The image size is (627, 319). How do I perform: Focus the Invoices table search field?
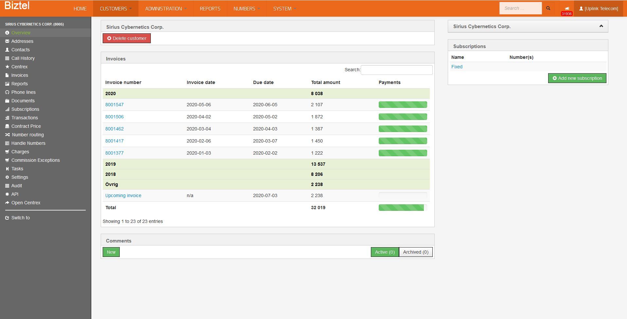pyautogui.click(x=396, y=70)
